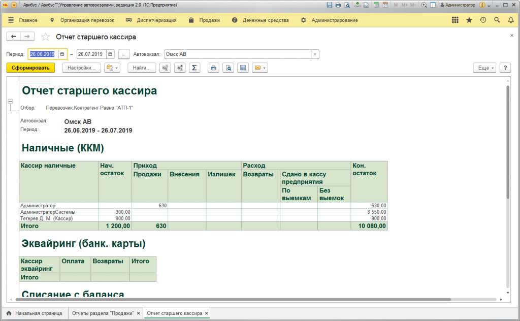This screenshot has width=520, height=321.
Task: Switch to the Начальная страница tab
Action: point(35,313)
